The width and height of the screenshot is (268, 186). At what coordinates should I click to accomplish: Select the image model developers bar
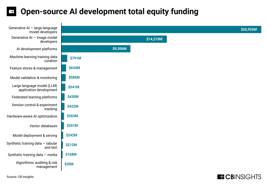point(114,39)
